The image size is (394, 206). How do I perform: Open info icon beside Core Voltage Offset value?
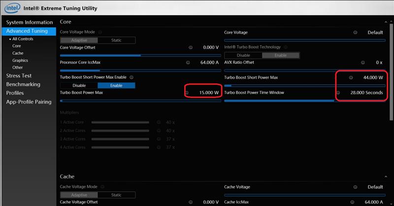(191, 47)
